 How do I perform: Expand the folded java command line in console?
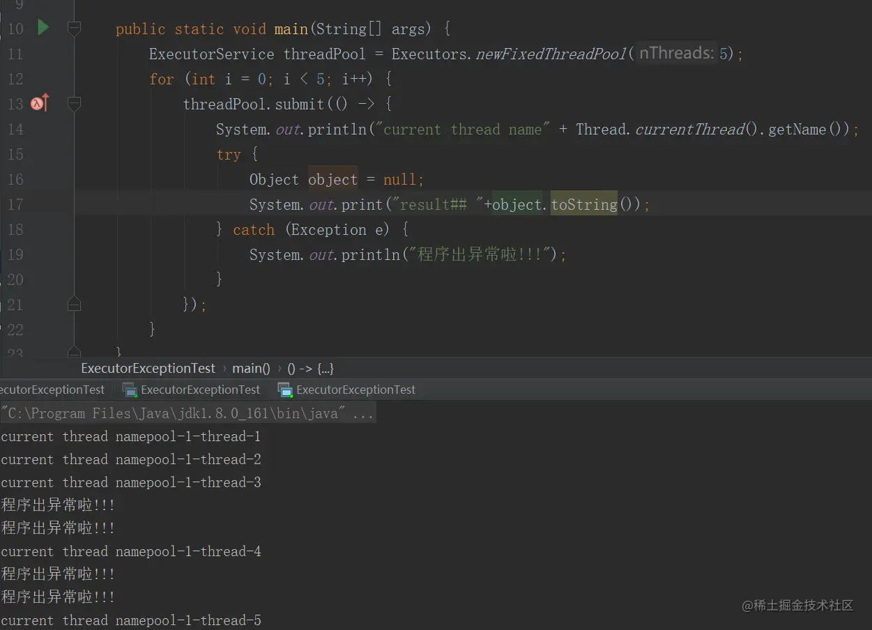(188, 413)
